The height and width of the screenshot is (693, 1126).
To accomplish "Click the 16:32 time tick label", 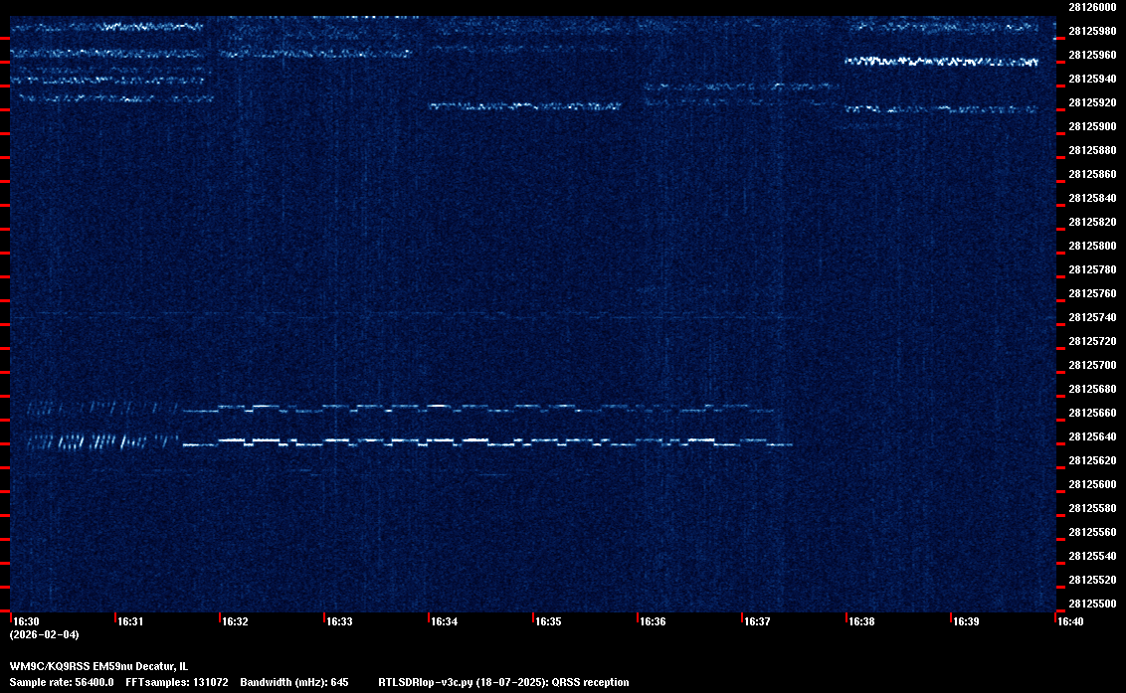I will click(235, 621).
